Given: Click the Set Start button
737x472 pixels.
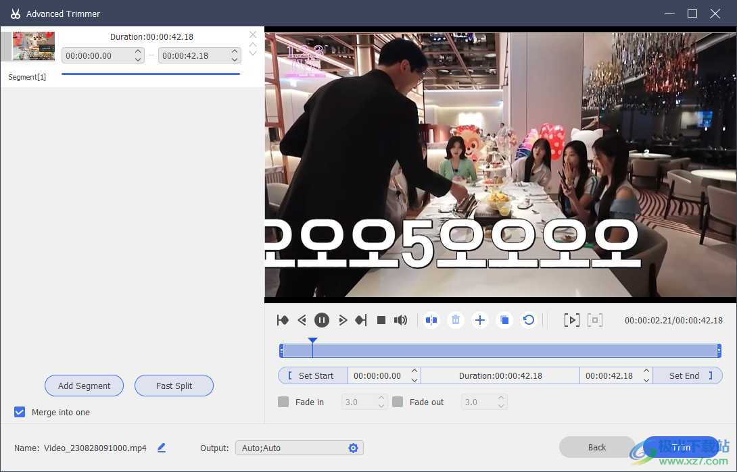Looking at the screenshot, I should [x=313, y=376].
